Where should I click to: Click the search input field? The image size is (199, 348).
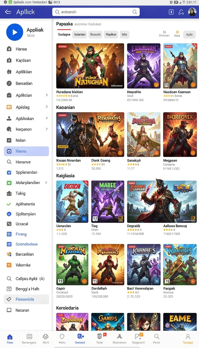tap(96, 12)
